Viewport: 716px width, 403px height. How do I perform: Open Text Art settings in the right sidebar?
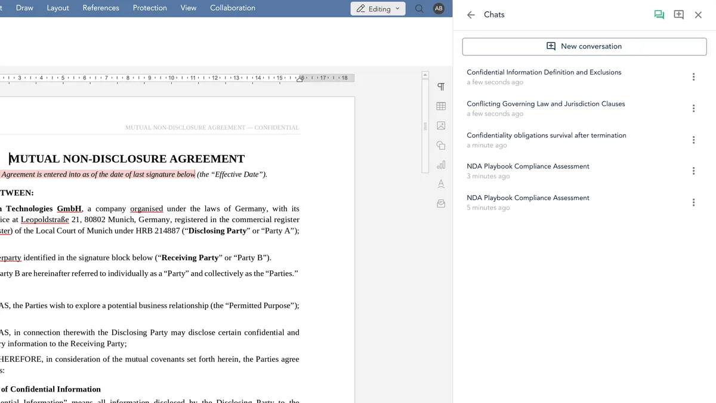pos(441,184)
